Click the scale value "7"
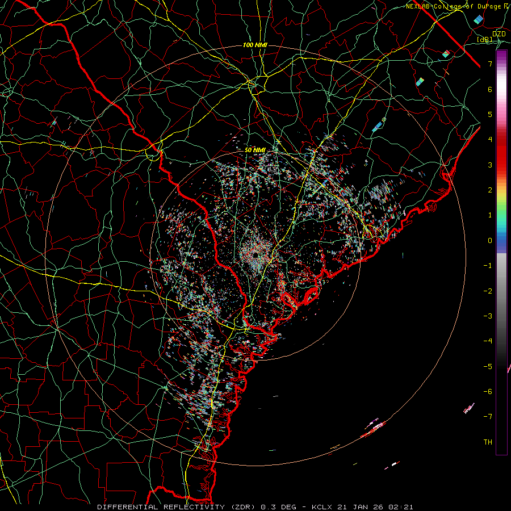Screen dimensions: 511x511 [490, 64]
